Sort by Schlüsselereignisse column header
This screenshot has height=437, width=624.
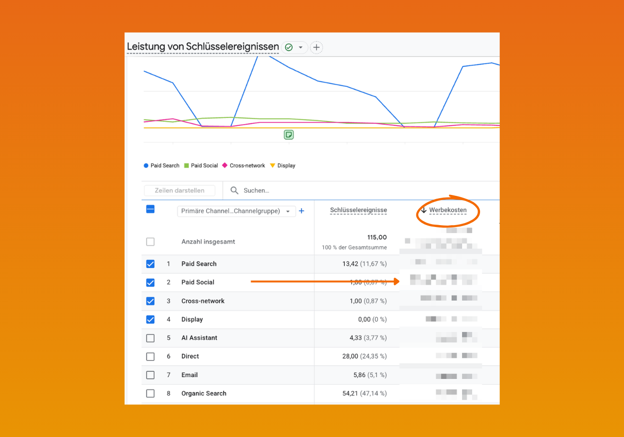tap(359, 210)
